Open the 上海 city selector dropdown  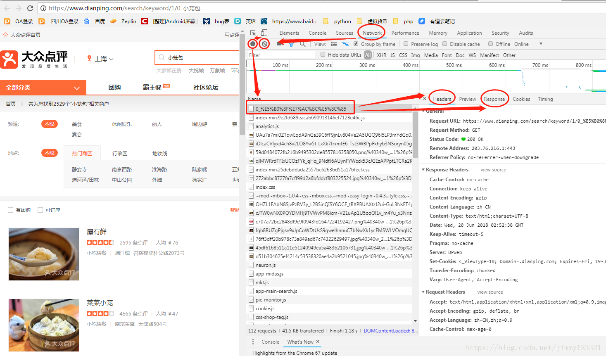pyautogui.click(x=104, y=59)
